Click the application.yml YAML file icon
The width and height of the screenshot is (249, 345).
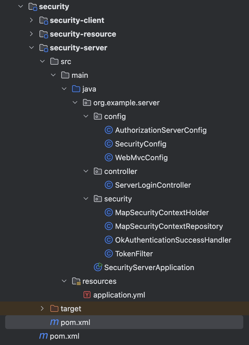tap(87, 295)
